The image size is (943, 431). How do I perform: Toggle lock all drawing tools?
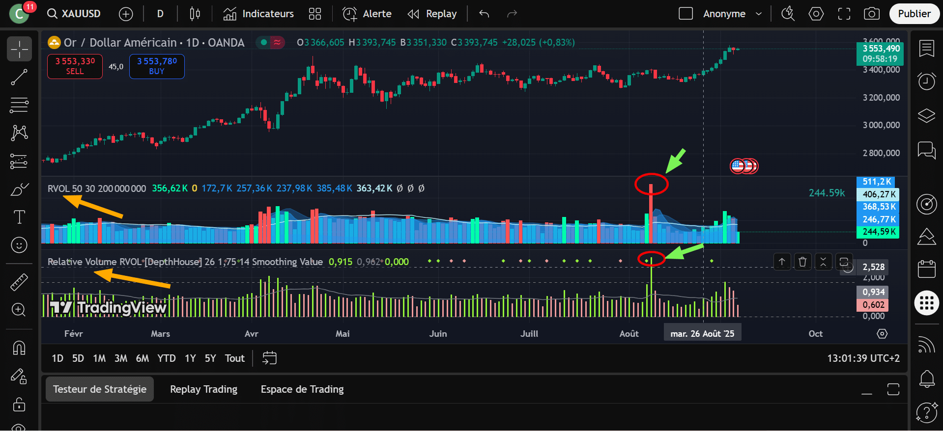click(19, 404)
